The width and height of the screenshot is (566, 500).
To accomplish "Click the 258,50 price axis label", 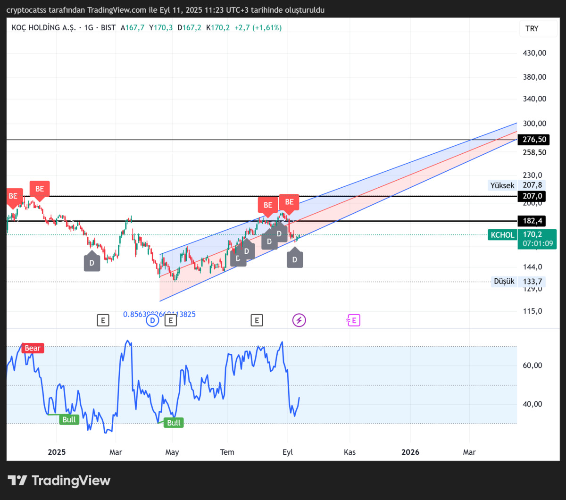I will point(535,152).
